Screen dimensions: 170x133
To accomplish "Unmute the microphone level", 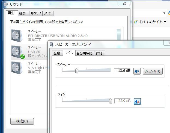I will click(x=137, y=102).
